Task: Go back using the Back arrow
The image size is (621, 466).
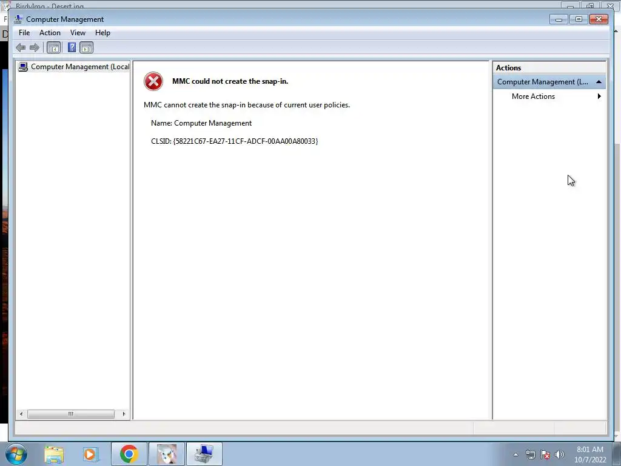Action: (x=21, y=48)
